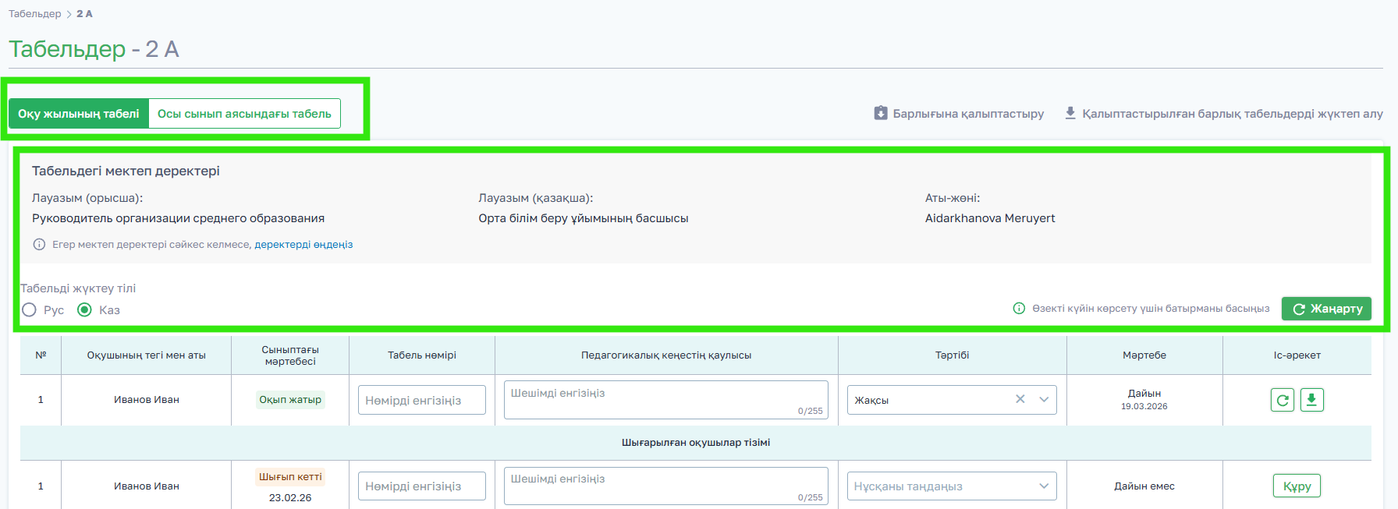Image resolution: width=1398 pixels, height=509 pixels.
Task: Switch to Оқу жылының табелі tab
Action: click(x=79, y=114)
